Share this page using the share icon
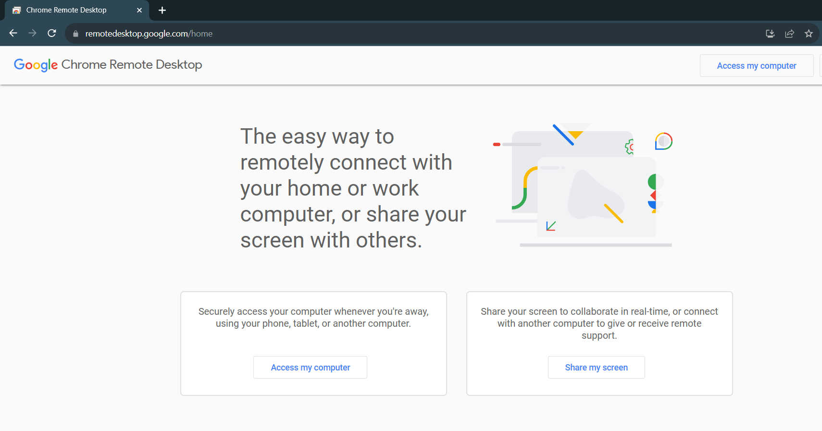Screen dimensions: 822x431 (x=789, y=34)
